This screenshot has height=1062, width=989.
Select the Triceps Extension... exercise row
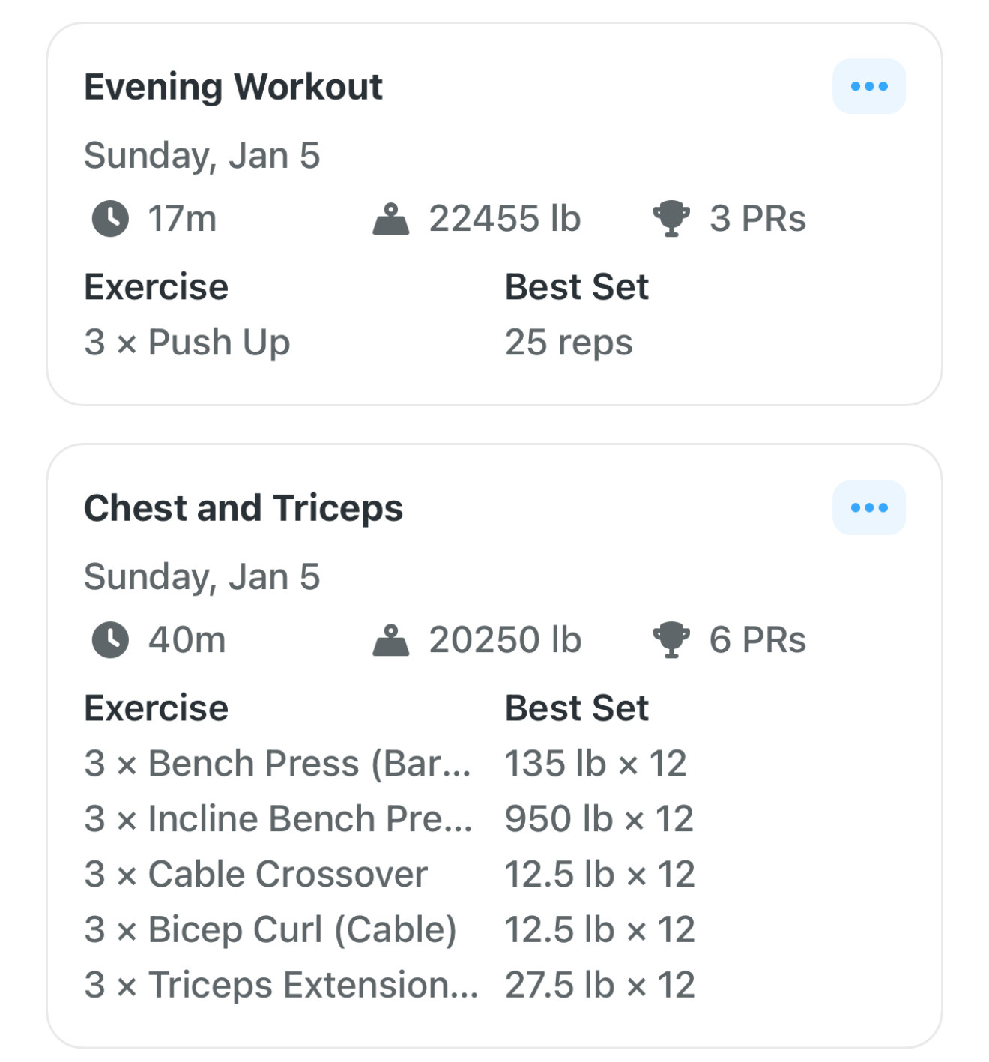click(281, 986)
